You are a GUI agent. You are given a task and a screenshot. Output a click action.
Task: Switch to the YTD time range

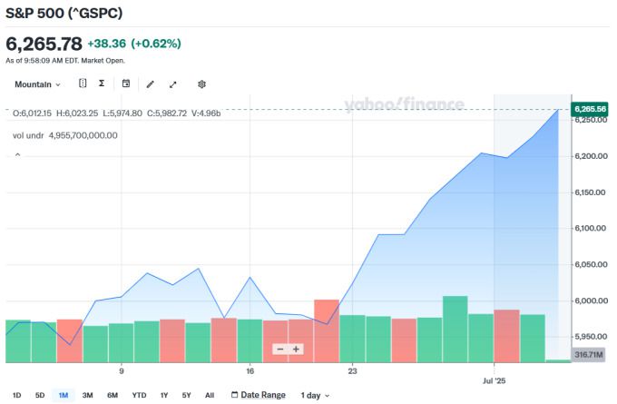pos(139,395)
